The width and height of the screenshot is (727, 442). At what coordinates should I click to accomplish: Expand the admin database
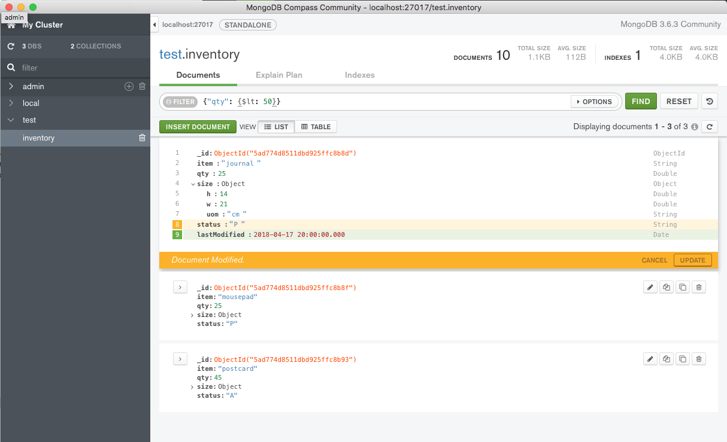pyautogui.click(x=11, y=86)
